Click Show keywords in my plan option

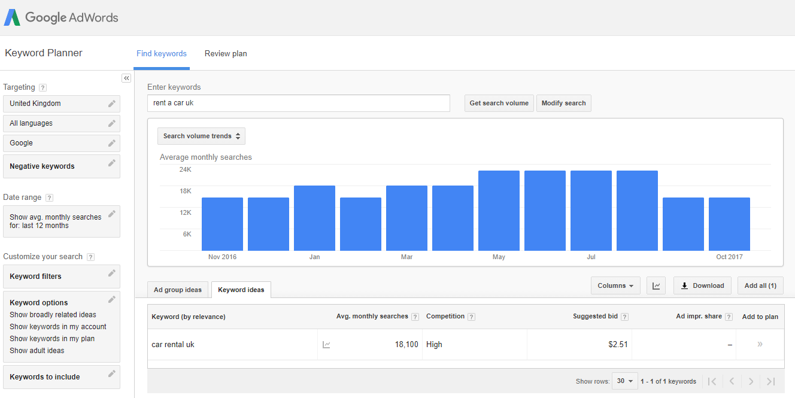pos(52,339)
